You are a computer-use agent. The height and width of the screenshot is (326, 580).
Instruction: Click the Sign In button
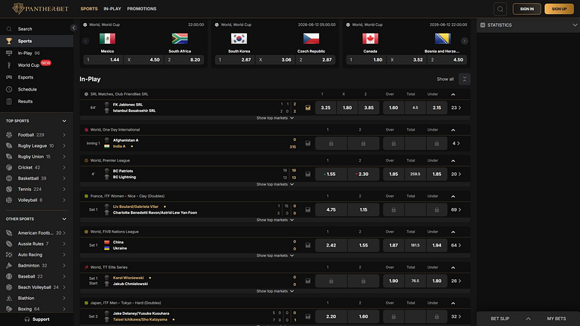tap(526, 9)
